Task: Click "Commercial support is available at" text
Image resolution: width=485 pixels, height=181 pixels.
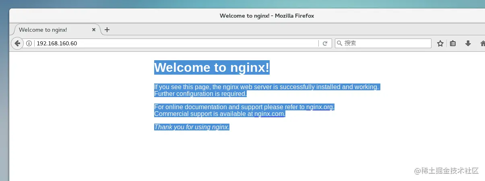Action: point(203,114)
